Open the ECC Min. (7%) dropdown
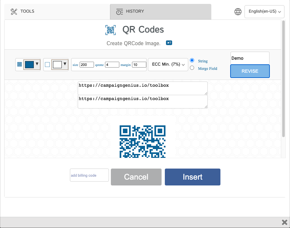This screenshot has width=290, height=228. tap(168, 65)
